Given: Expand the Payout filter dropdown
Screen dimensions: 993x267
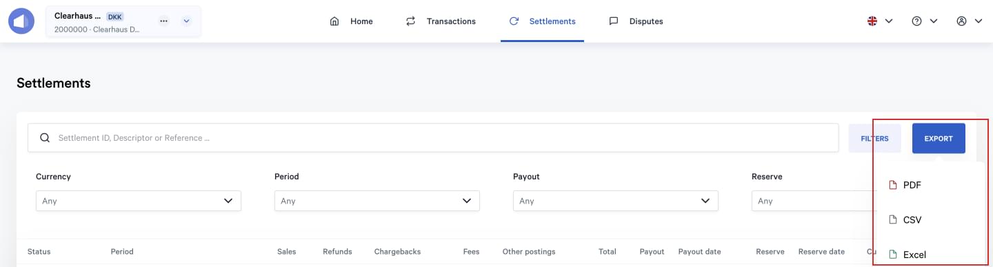Looking at the screenshot, I should [616, 201].
